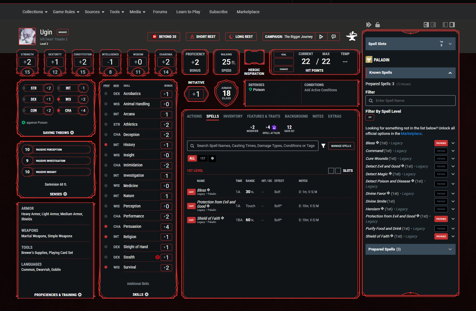Choose the right-aligned sidebar position icon

click(x=452, y=25)
